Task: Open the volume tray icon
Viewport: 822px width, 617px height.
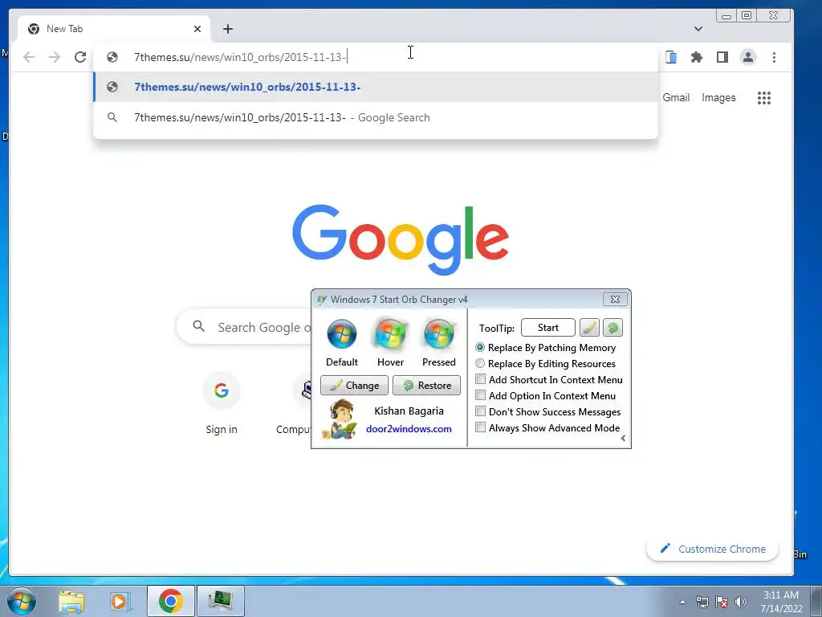Action: point(741,602)
